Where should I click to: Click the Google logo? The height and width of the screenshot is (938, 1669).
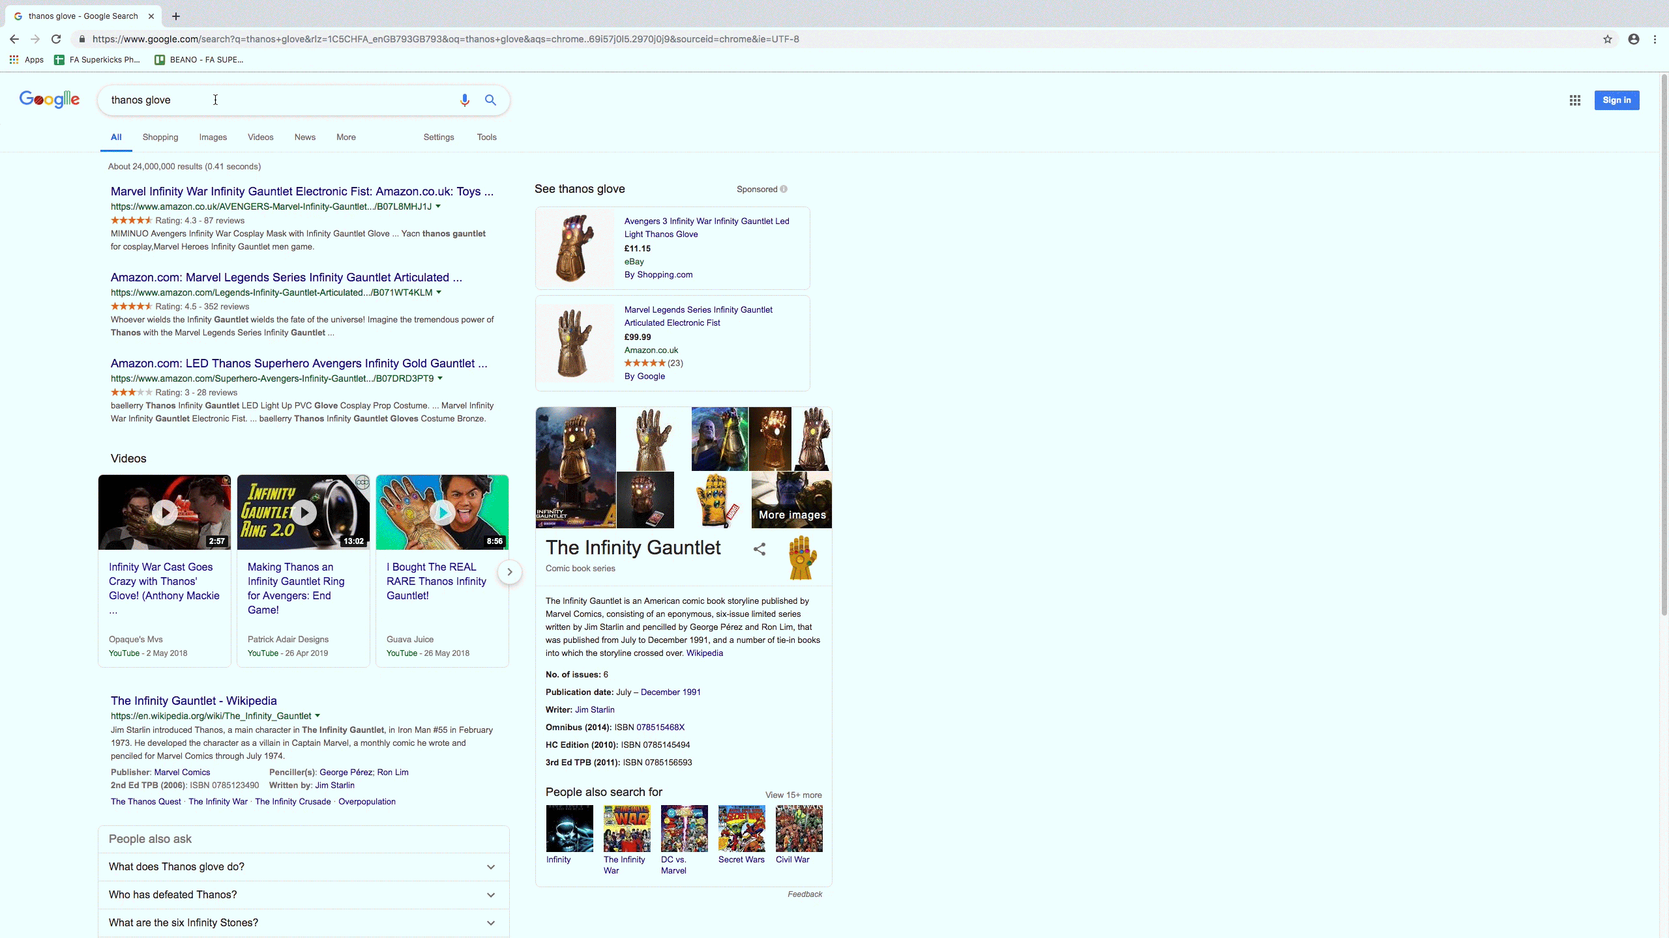pyautogui.click(x=50, y=99)
